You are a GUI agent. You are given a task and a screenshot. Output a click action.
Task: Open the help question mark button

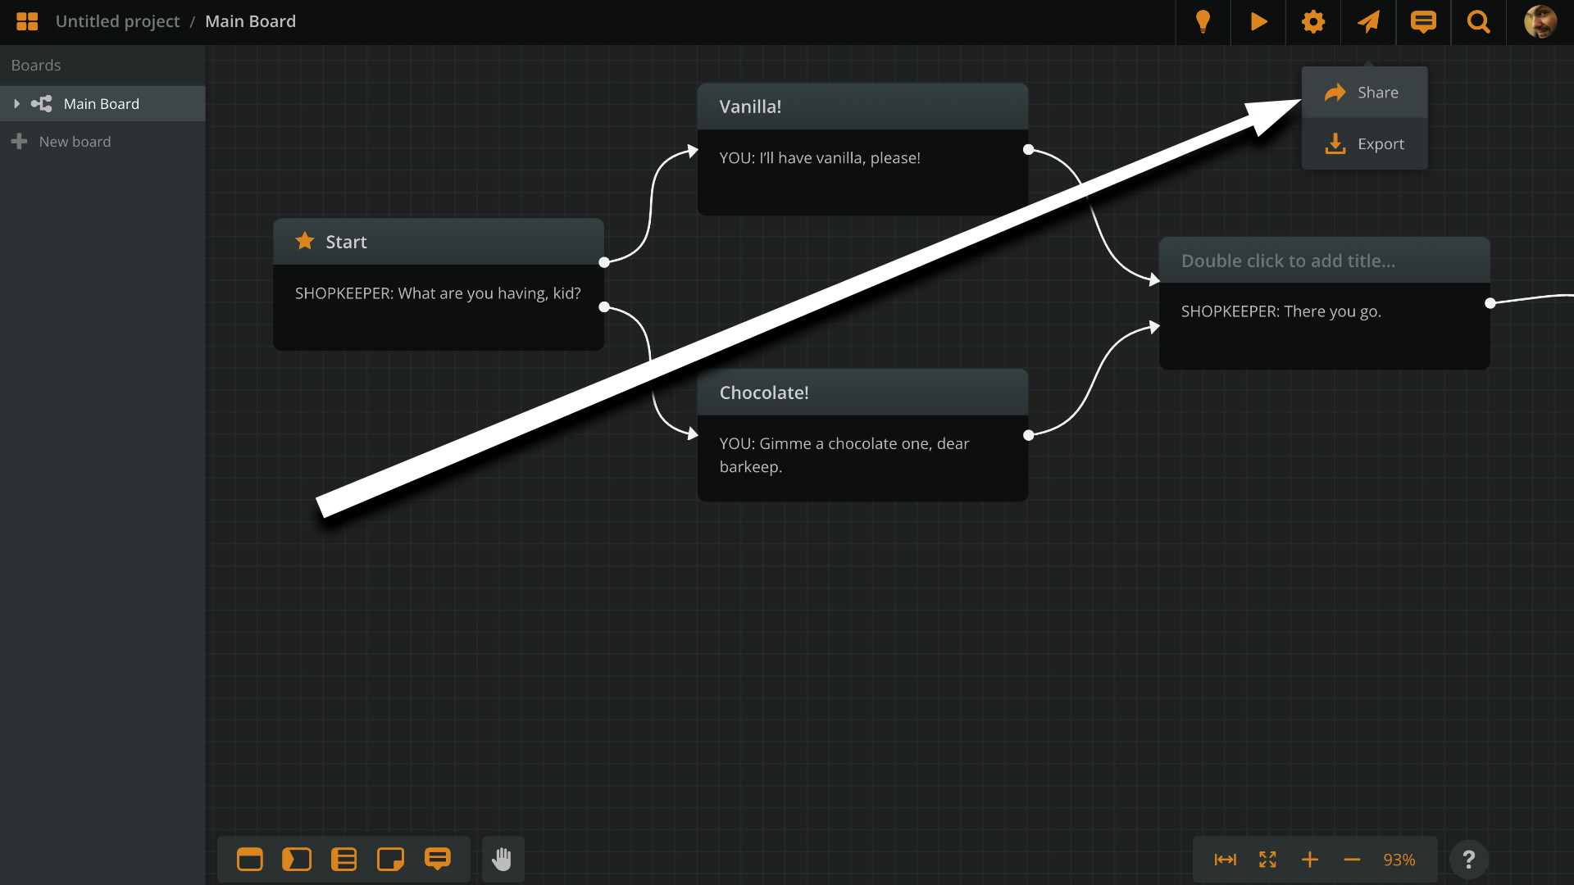pyautogui.click(x=1469, y=859)
